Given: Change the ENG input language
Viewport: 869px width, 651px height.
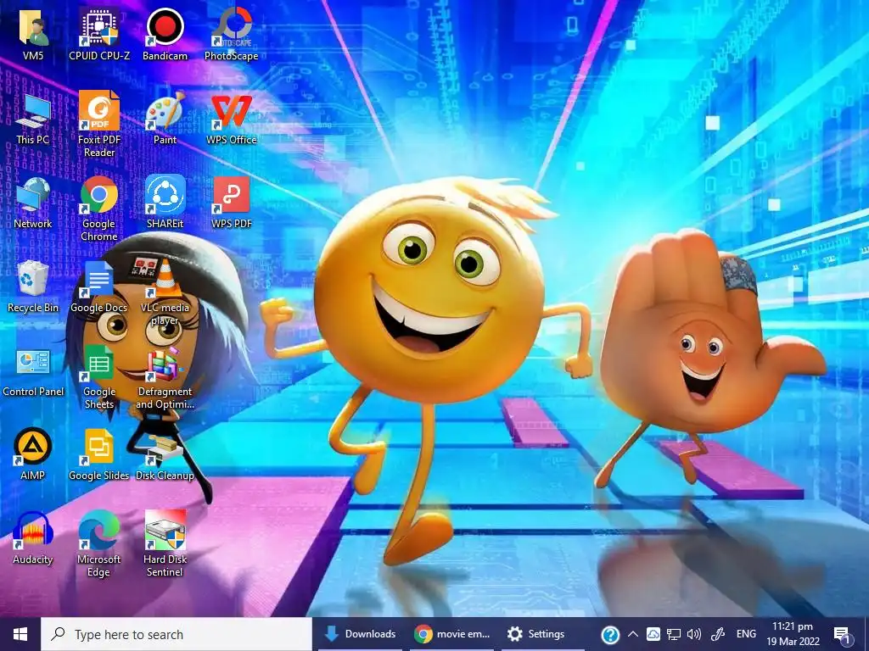Looking at the screenshot, I should tap(746, 634).
